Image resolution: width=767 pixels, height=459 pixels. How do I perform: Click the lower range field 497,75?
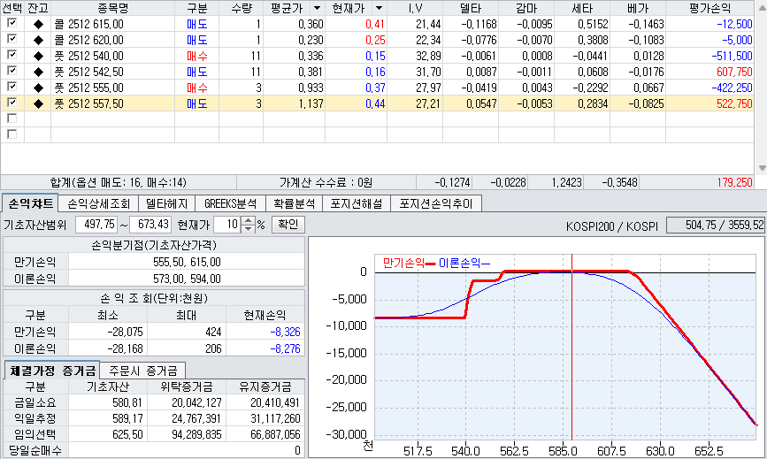point(96,225)
